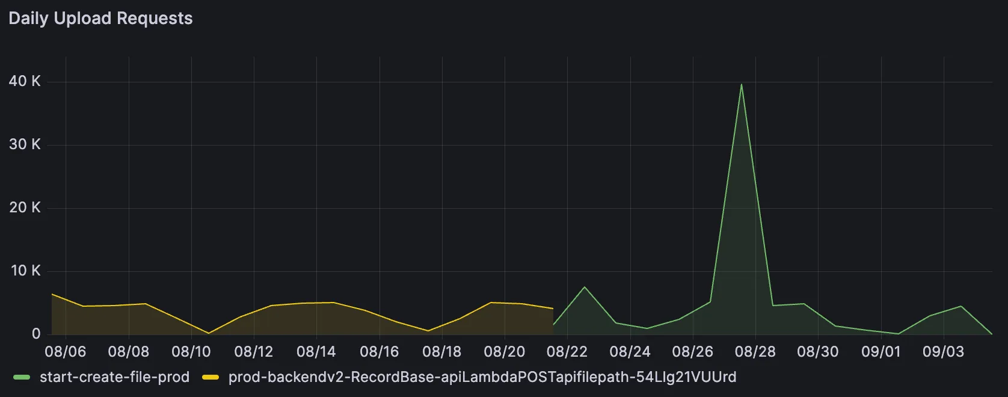Click the 08/14 x-axis date label
This screenshot has height=397, width=1008.
click(316, 352)
